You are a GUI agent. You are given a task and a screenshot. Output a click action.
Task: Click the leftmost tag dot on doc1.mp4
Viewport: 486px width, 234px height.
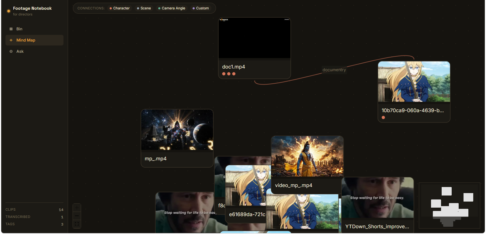click(224, 74)
